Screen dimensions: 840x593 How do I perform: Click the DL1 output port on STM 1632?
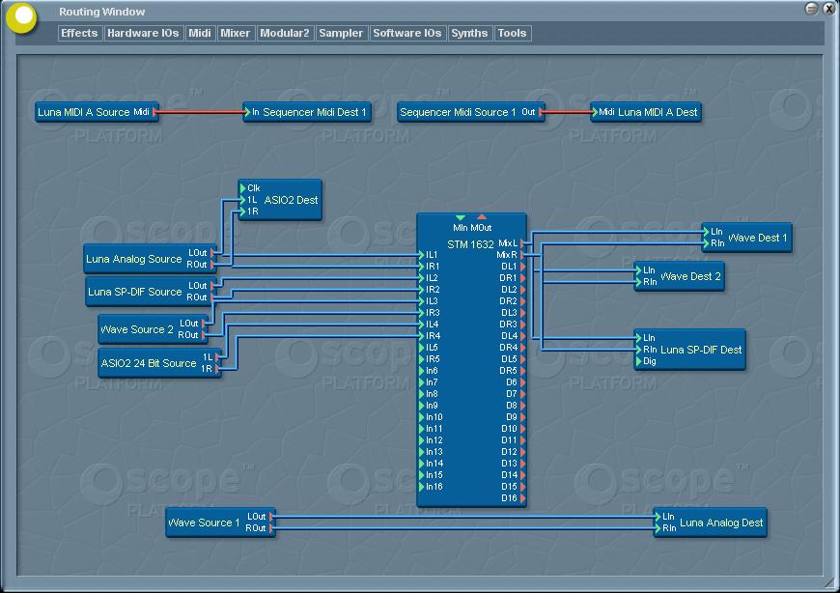point(523,267)
